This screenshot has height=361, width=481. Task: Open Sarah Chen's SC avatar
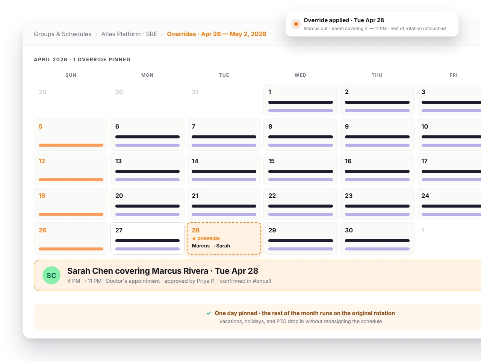(x=51, y=275)
